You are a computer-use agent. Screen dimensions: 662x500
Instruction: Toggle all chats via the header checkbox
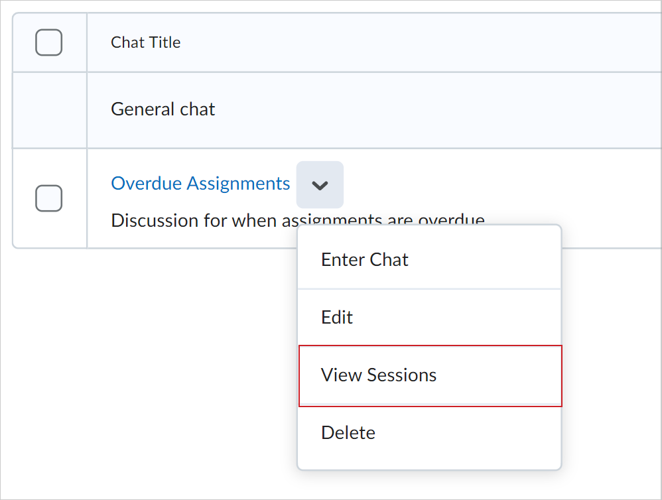pyautogui.click(x=48, y=42)
